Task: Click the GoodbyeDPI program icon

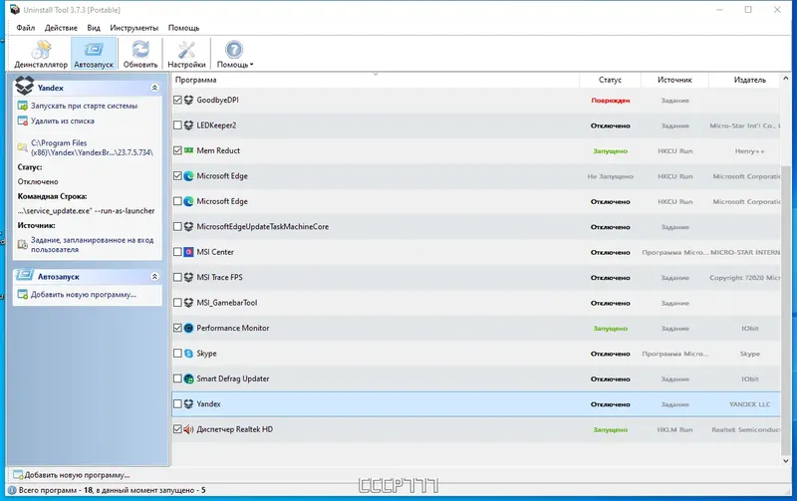Action: 188,100
